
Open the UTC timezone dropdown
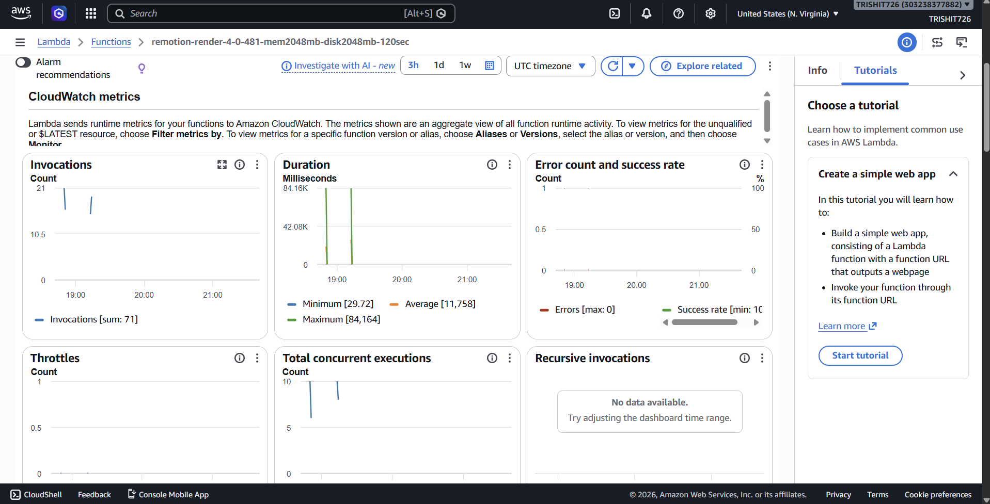tap(551, 66)
